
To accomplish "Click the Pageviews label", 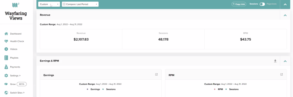I will (x=272, y=4).
